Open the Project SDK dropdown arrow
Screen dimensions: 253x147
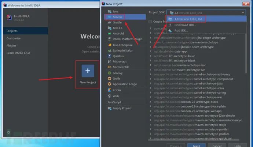click(x=243, y=13)
